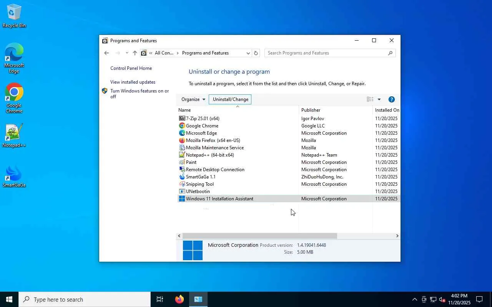This screenshot has height=307, width=492.
Task: Click the UNetbootin icon in list
Action: click(182, 191)
